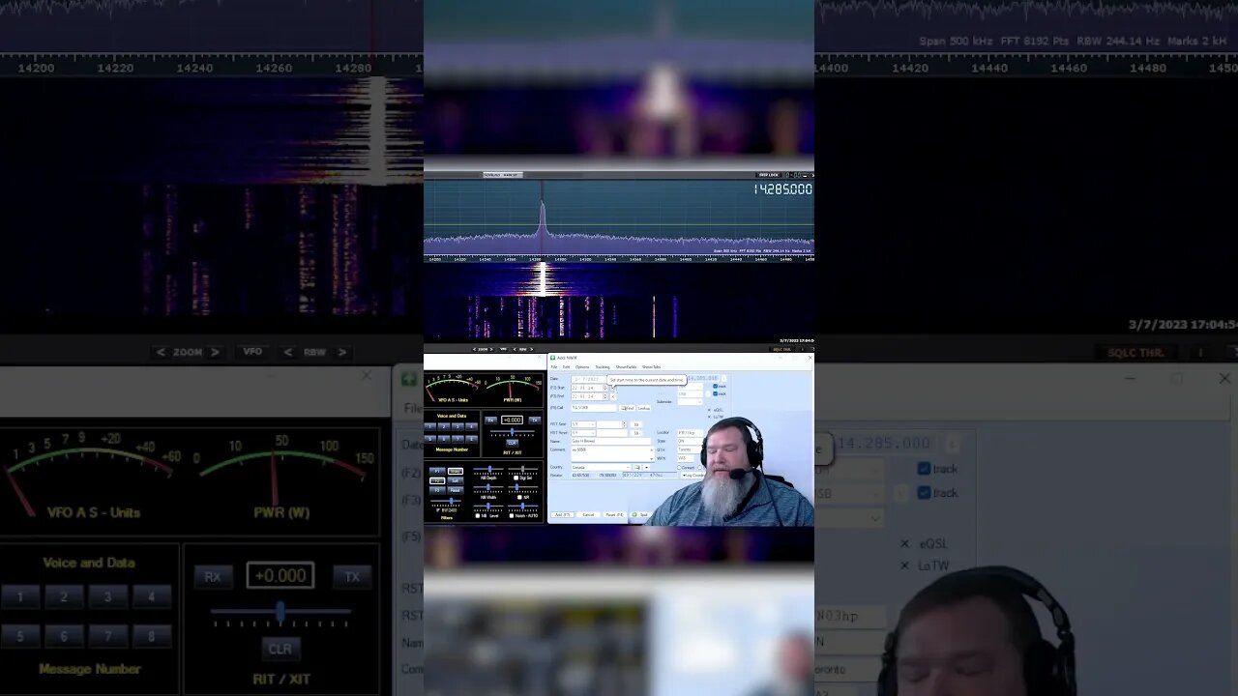Open the Log Counter dropdown
This screenshot has width=1238, height=696.
click(x=693, y=475)
